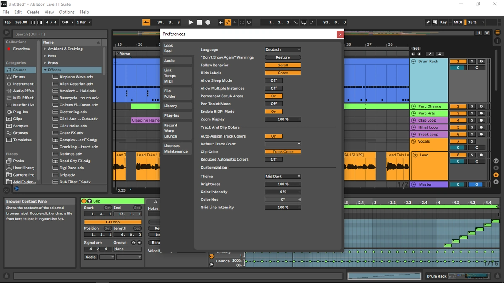504x283 pixels.
Task: Click the MIDI Arrangement Overdub plus button
Action: click(x=221, y=22)
